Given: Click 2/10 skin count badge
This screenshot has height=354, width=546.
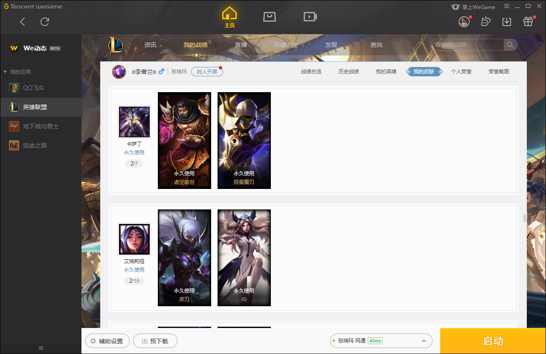Looking at the screenshot, I should click(x=134, y=281).
